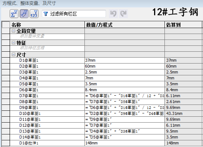Select the 名称 column header
Screen dimensions: 203x147
[47, 24]
